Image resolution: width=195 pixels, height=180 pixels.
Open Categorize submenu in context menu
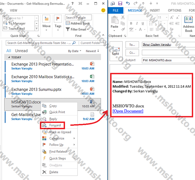tap(59, 138)
